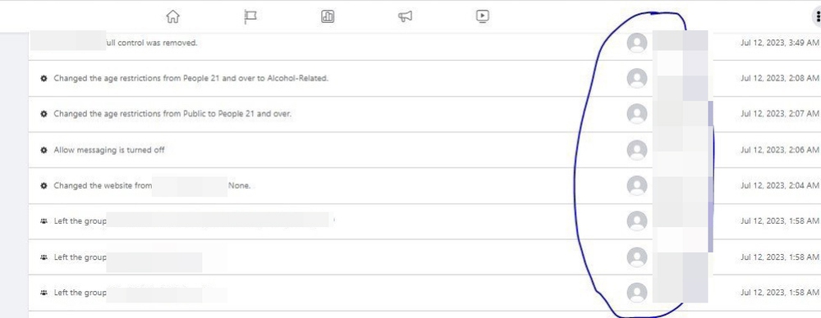821x318 pixels.
Task: Select the Allow messaging is turned off text
Action: pos(109,150)
